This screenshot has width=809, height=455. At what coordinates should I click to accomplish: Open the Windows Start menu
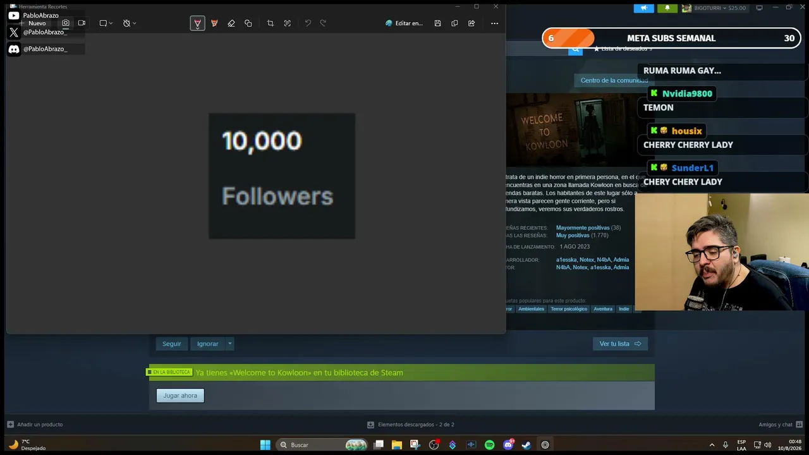coord(265,445)
